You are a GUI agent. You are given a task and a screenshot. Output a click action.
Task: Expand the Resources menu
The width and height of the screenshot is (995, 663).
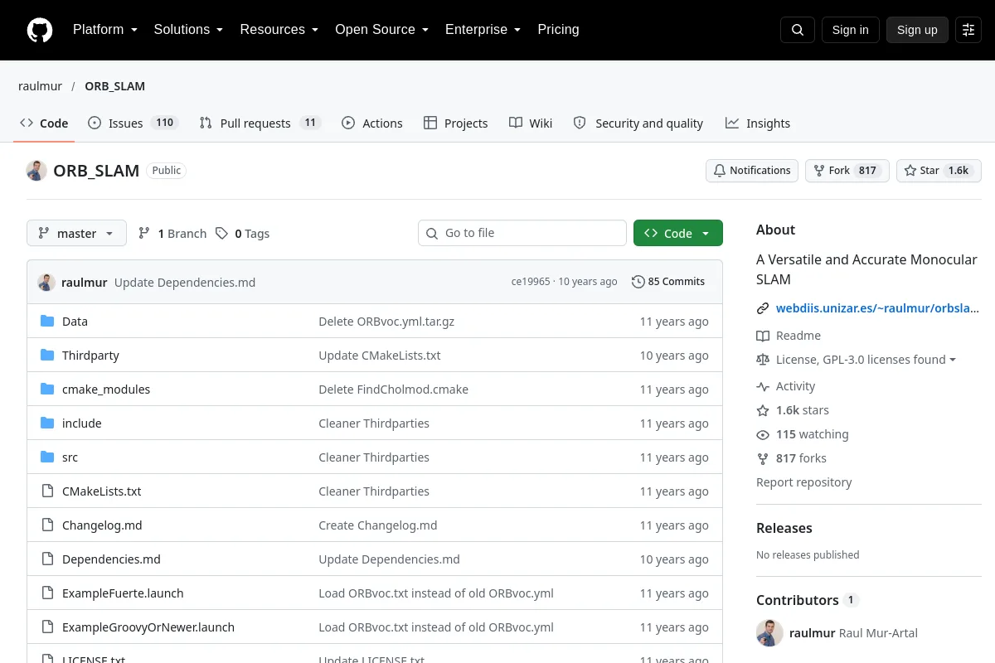(x=279, y=30)
